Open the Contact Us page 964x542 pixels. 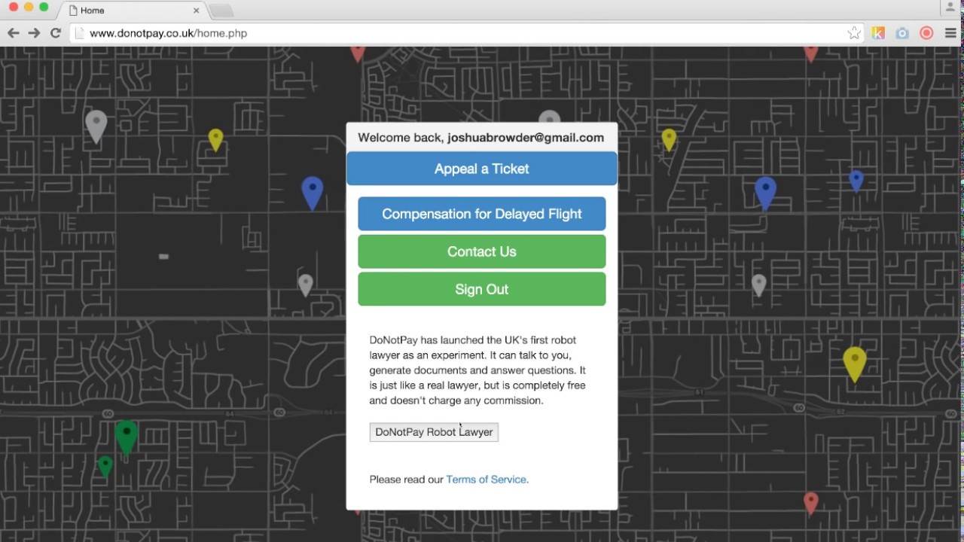click(x=482, y=251)
